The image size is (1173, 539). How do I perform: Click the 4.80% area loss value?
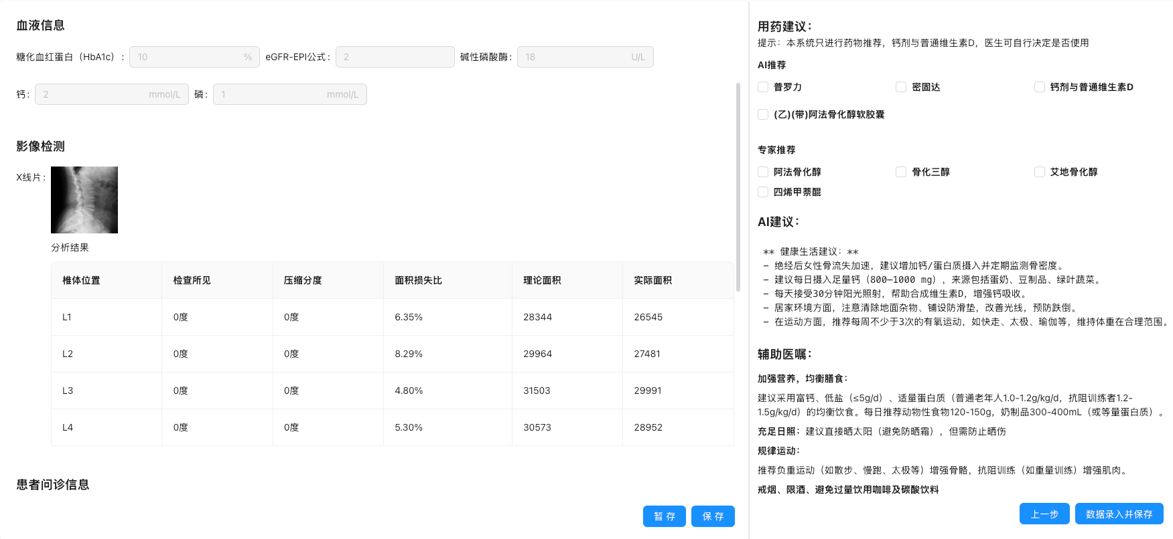[x=409, y=391]
